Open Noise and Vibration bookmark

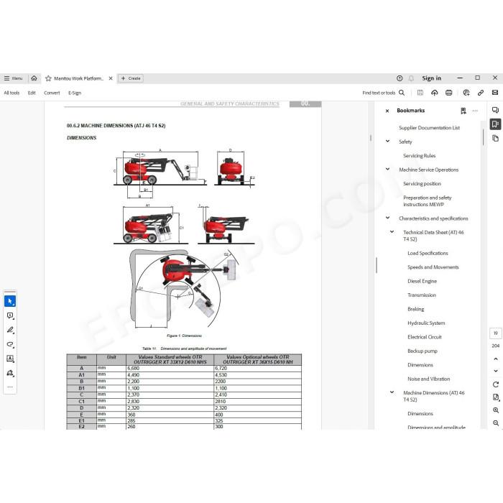(428, 379)
